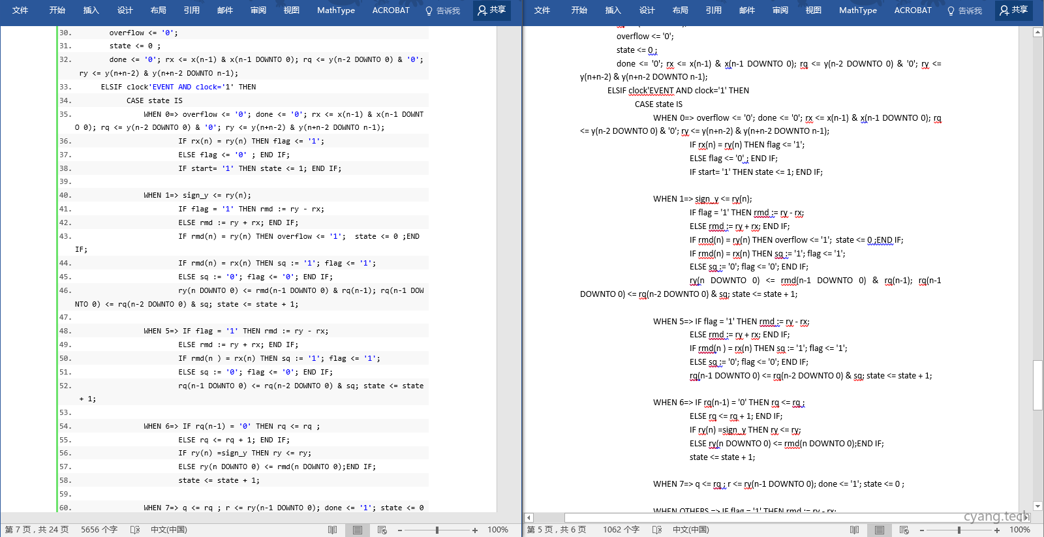
Task: Switch left window to Web Layout view
Action: click(x=382, y=530)
